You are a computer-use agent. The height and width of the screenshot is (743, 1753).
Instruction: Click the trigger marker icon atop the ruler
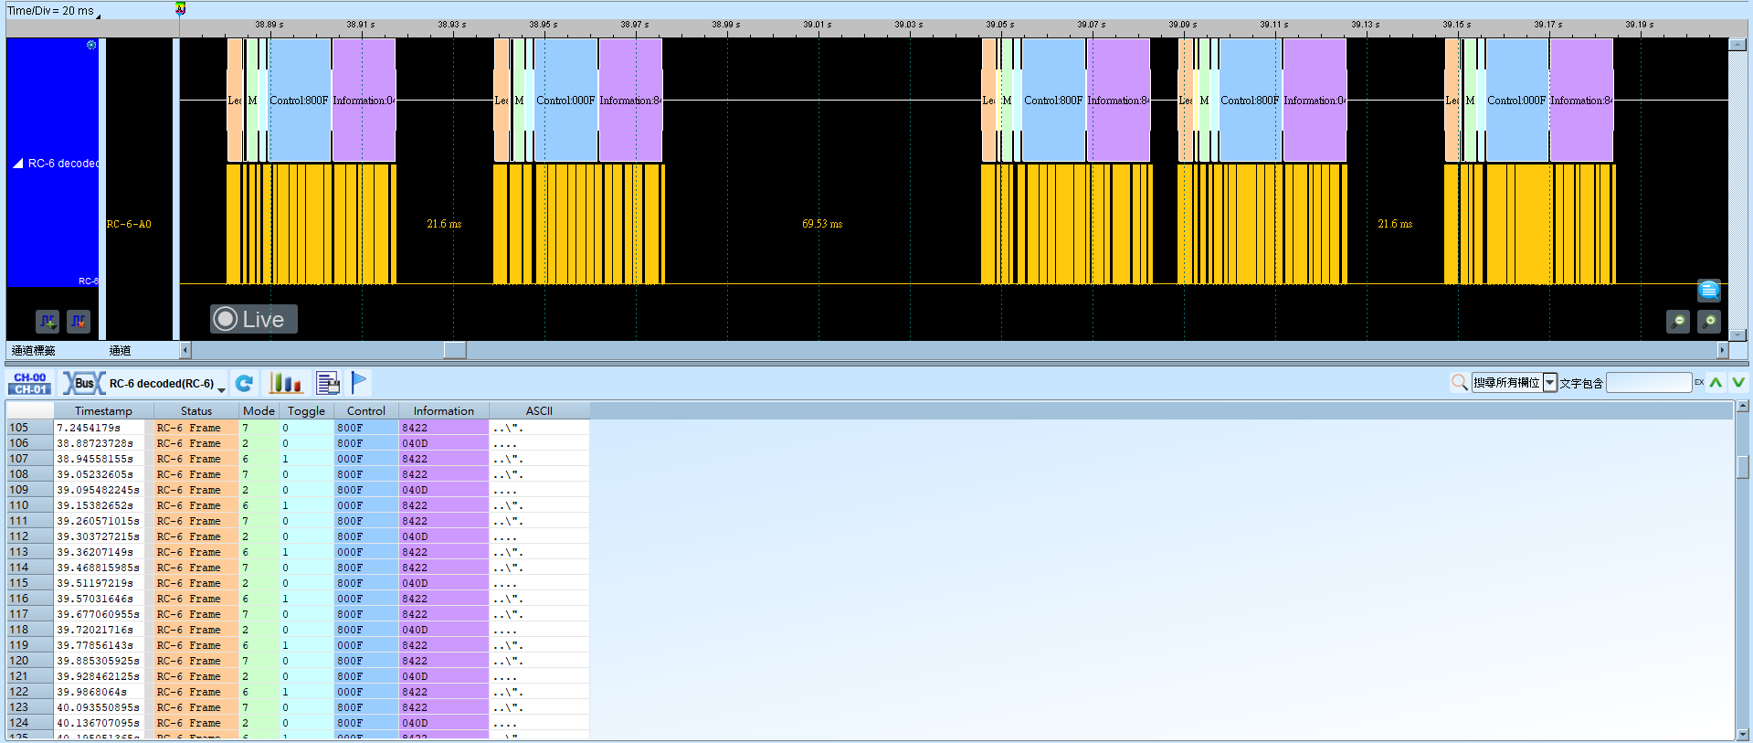pos(180,8)
